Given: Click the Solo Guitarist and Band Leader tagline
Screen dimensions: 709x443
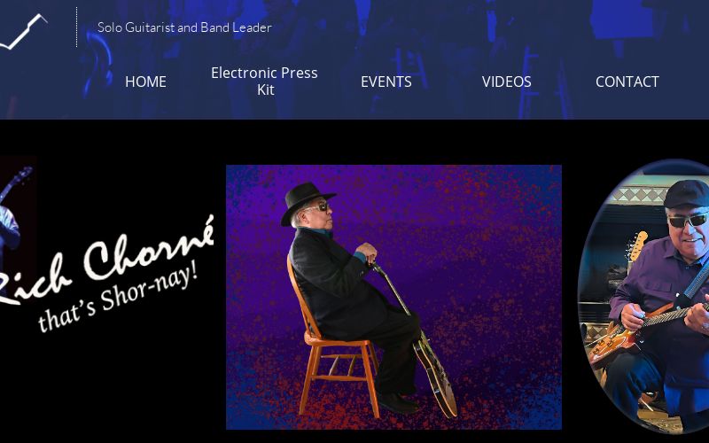Looking at the screenshot, I should click(x=184, y=27).
